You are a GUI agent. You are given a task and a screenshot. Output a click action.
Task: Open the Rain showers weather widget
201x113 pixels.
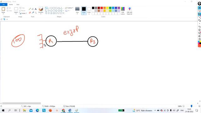click(x=142, y=110)
